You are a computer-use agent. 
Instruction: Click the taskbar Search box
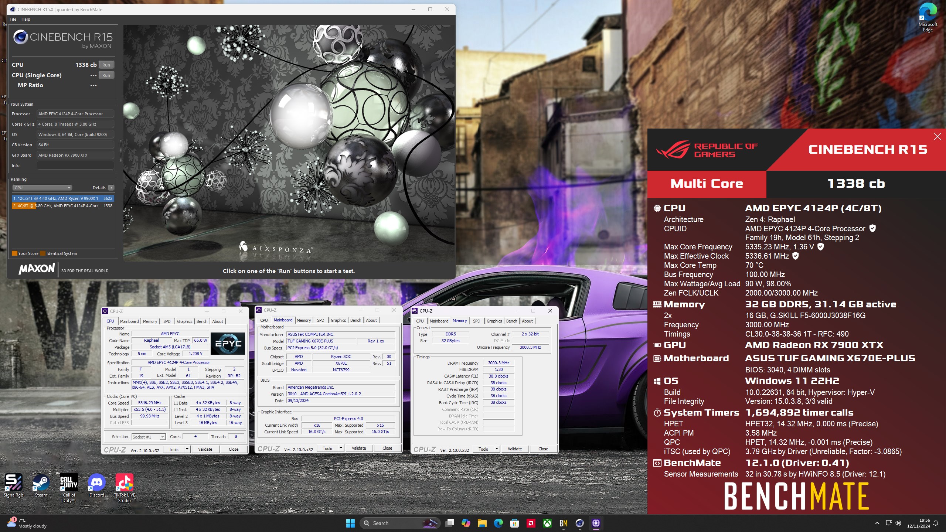pos(400,523)
